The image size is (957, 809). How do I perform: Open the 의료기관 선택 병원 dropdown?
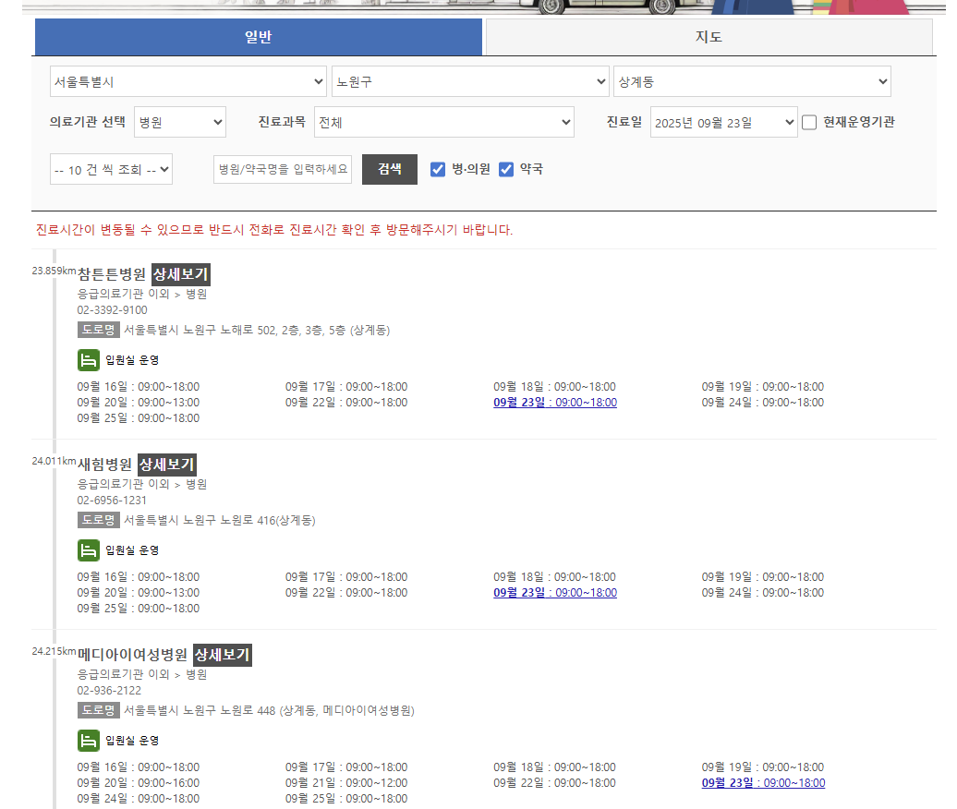click(179, 121)
